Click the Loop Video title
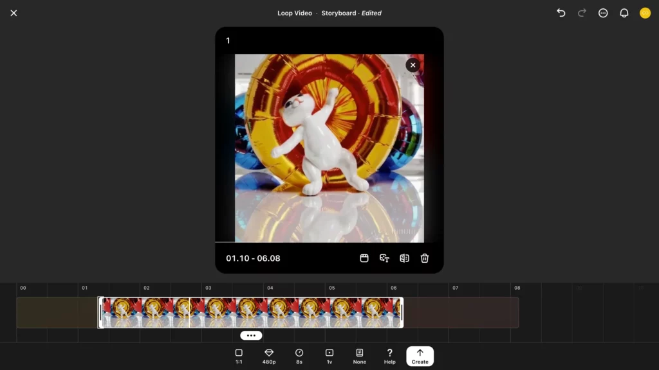The height and width of the screenshot is (370, 659). pyautogui.click(x=295, y=13)
